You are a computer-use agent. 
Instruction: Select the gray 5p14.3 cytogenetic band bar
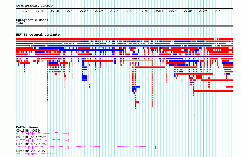point(125,26)
